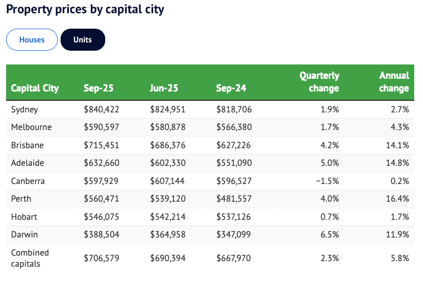
Task: Click Canberra's −1.5% quarterly change value
Action: [327, 181]
